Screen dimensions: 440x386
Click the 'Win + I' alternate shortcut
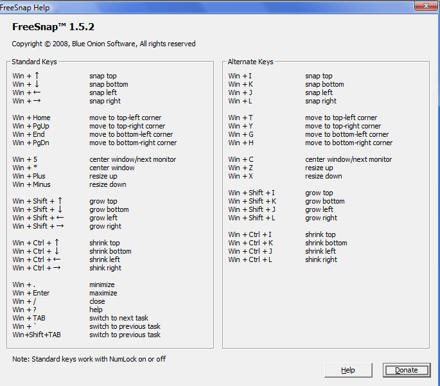pyautogui.click(x=240, y=76)
